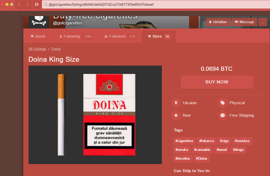The height and width of the screenshot is (176, 270).
Task: Select the #tobacco tag
Action: click(207, 141)
